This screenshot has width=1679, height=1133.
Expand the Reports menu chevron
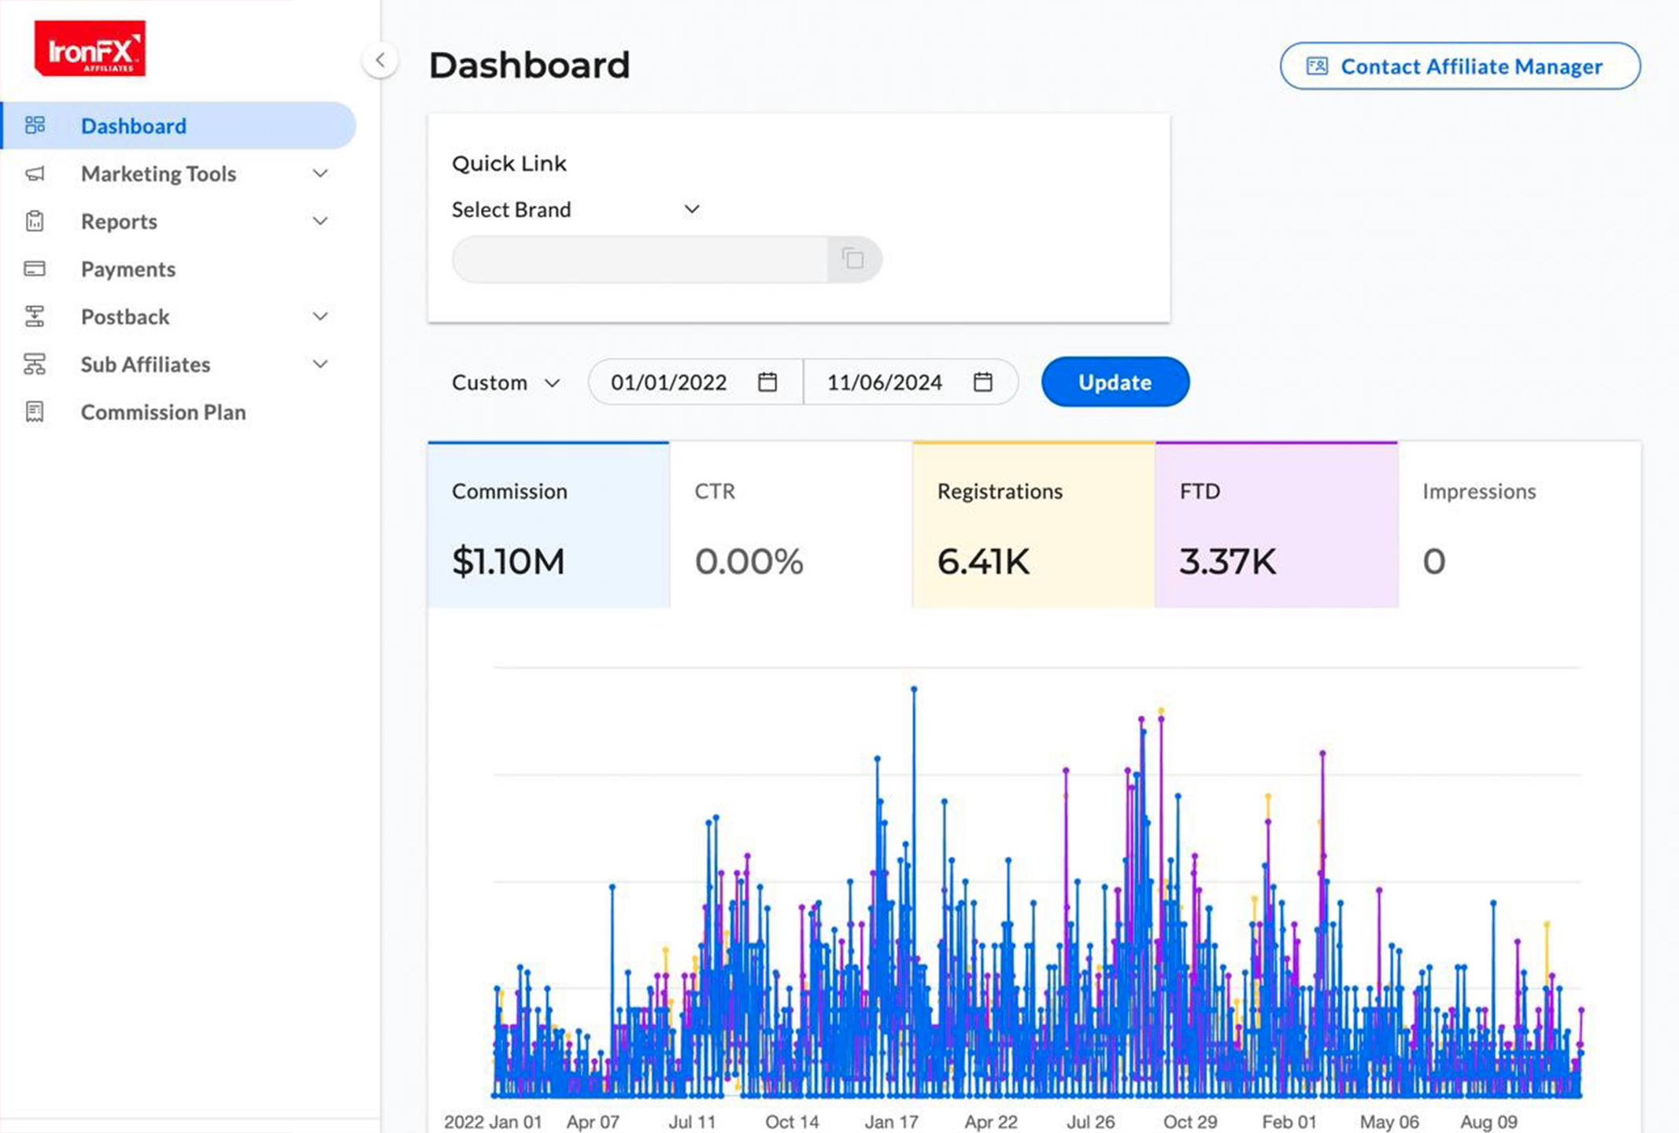pyautogui.click(x=320, y=221)
